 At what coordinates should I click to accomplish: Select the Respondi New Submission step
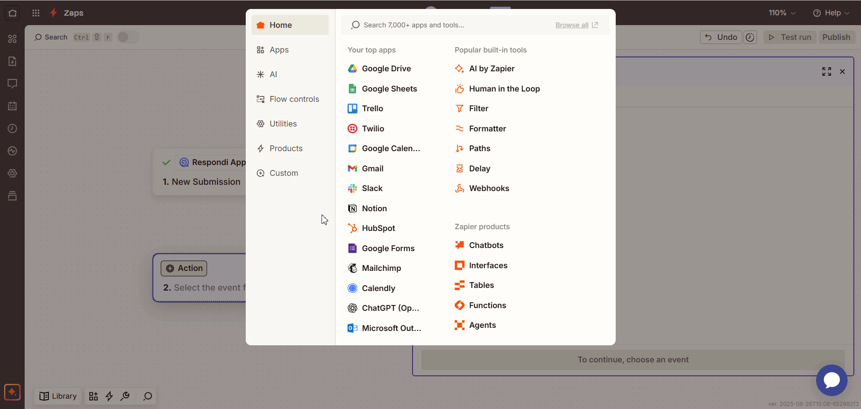pos(200,172)
